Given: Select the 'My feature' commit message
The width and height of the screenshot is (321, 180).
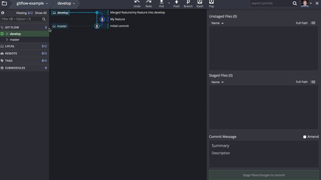Looking at the screenshot, I should 117,19.
